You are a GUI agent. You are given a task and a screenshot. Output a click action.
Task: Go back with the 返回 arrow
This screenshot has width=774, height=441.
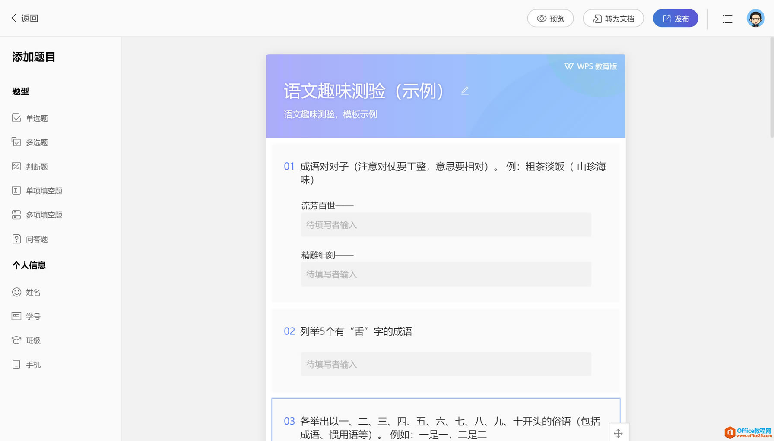point(25,18)
